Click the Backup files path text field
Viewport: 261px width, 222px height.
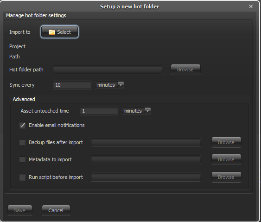pyautogui.click(x=146, y=142)
